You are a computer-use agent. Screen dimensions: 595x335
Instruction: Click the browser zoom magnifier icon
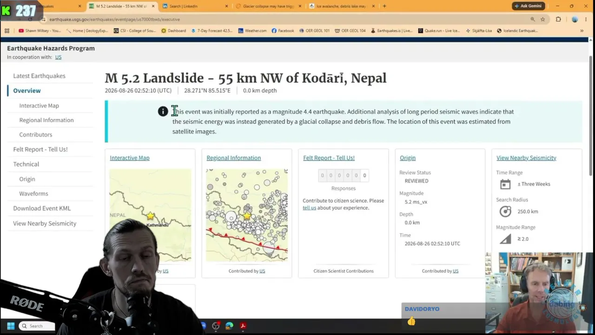[x=533, y=19]
